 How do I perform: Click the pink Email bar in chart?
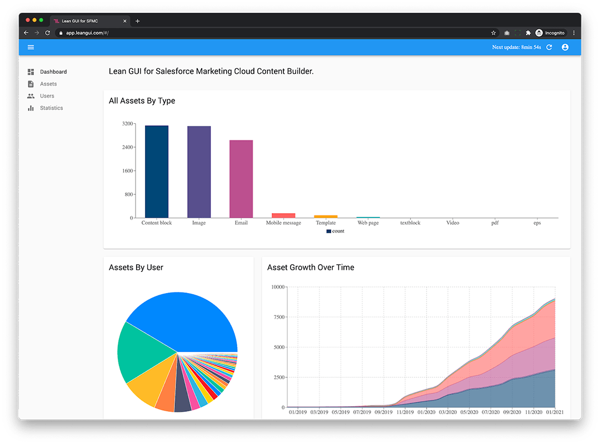(241, 179)
